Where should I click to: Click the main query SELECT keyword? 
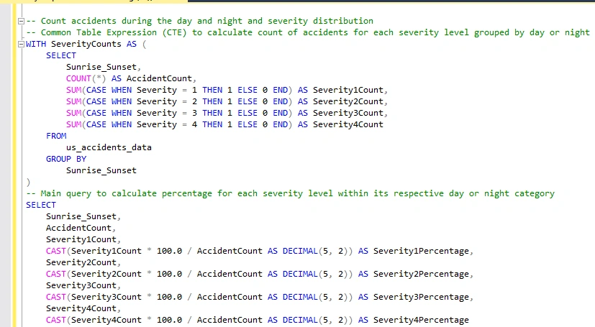[x=41, y=205]
